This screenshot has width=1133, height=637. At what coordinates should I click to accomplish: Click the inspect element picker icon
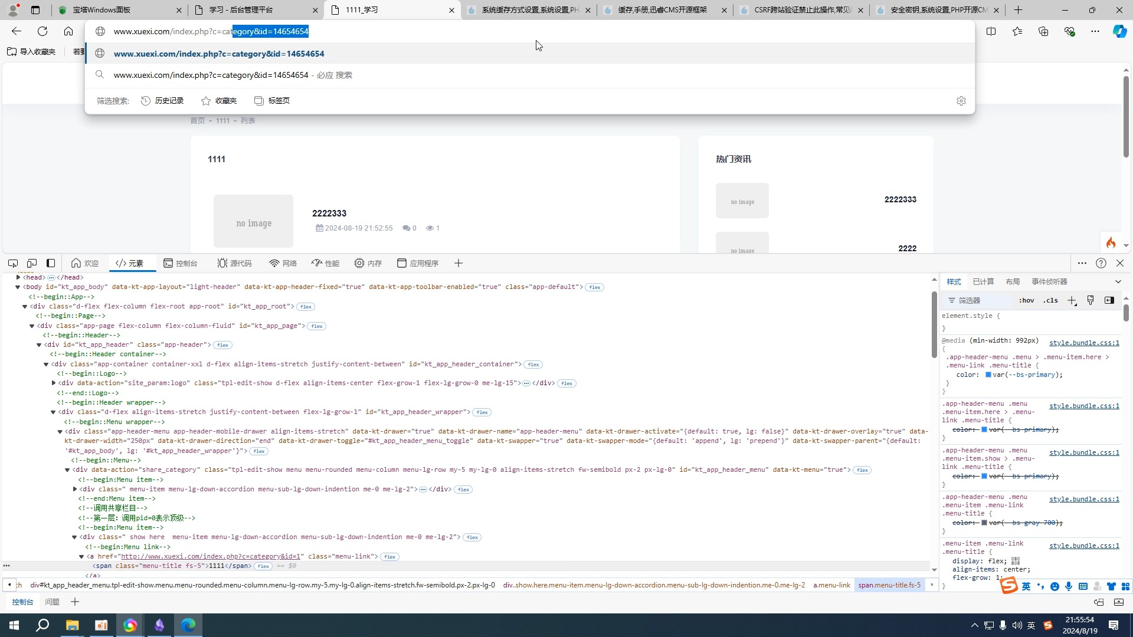point(12,263)
